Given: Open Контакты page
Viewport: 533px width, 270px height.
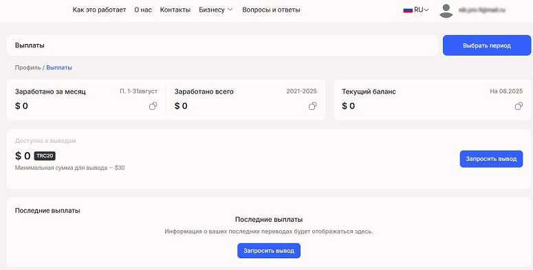Looking at the screenshot, I should [175, 10].
